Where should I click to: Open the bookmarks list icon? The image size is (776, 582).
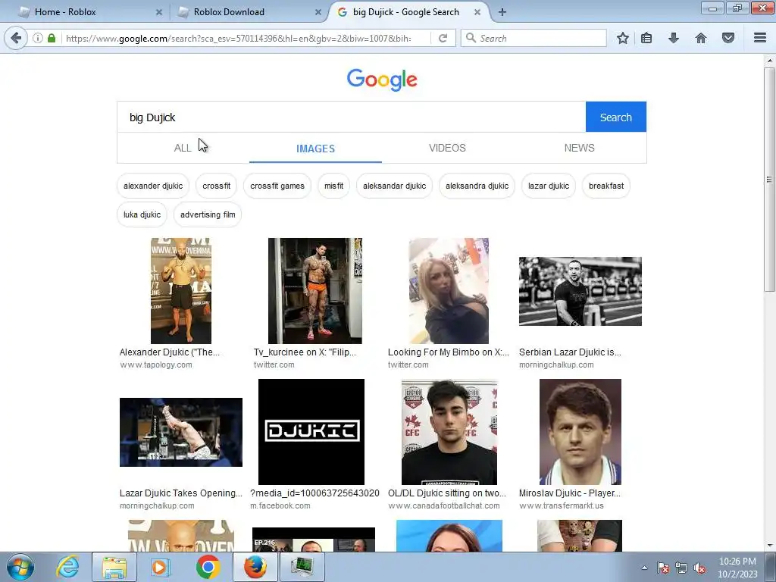(646, 38)
